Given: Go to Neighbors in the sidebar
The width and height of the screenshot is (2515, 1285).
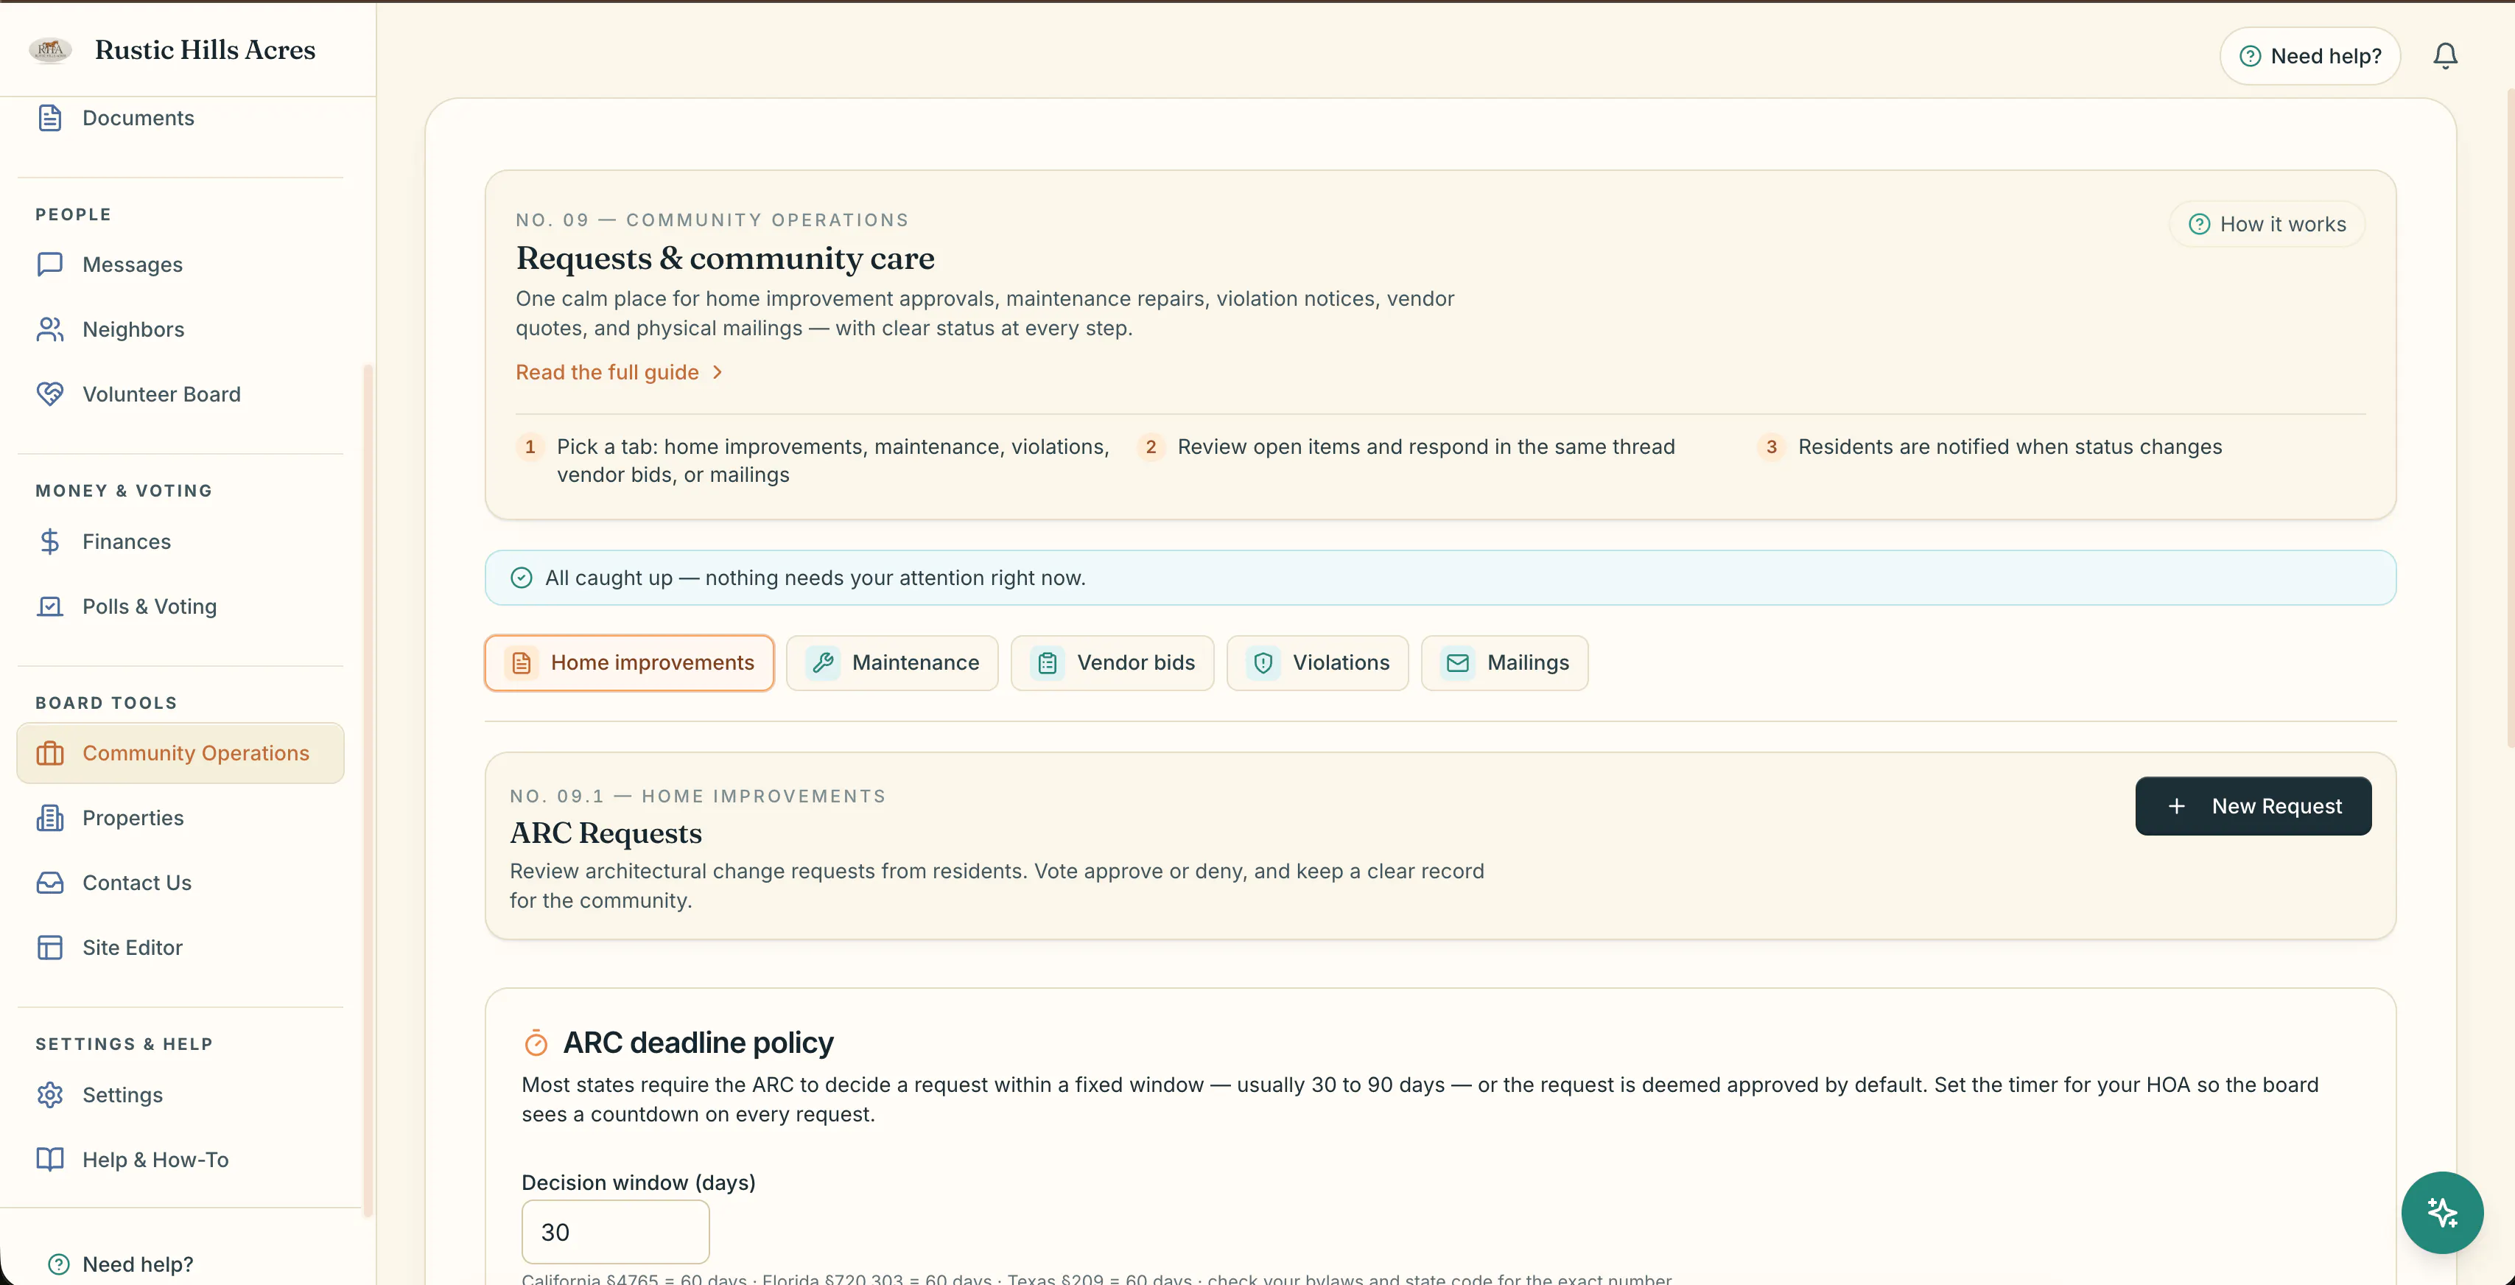Looking at the screenshot, I should click(180, 330).
